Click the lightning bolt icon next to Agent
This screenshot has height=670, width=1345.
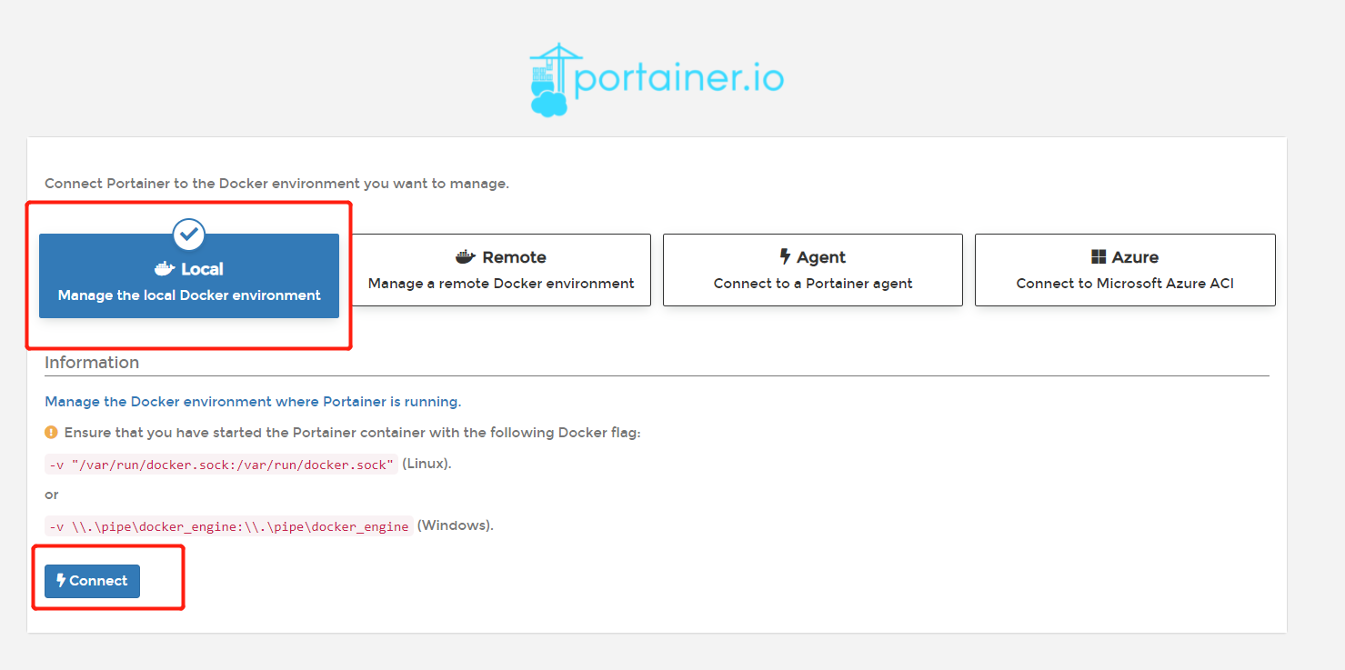pos(785,257)
